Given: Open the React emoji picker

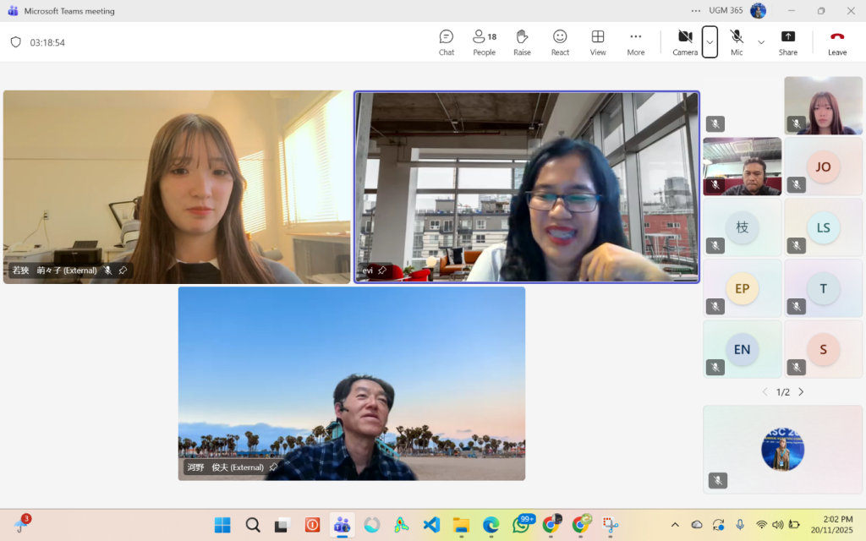Looking at the screenshot, I should click(x=560, y=41).
